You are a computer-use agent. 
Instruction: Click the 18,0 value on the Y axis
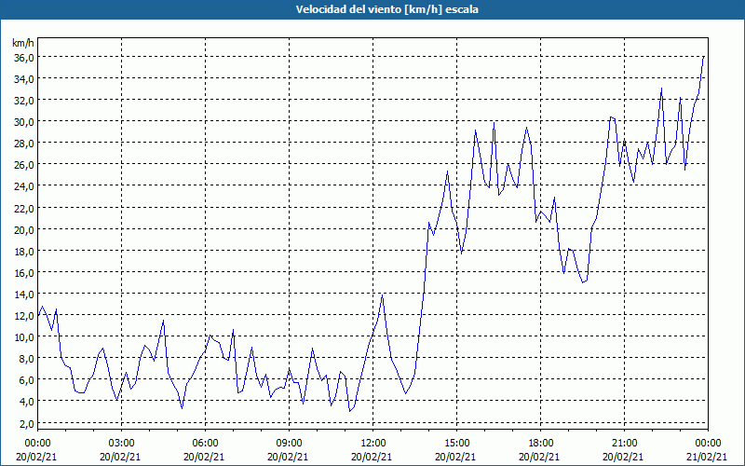tap(24, 251)
